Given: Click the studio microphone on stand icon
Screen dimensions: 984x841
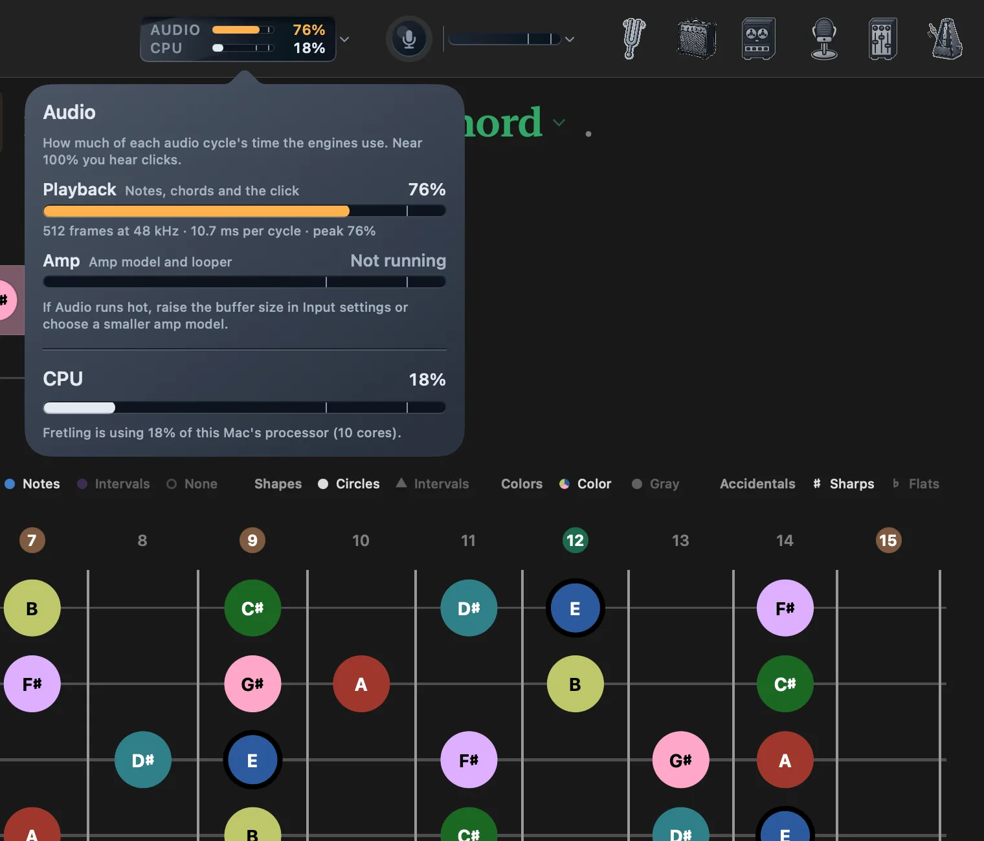Looking at the screenshot, I should [x=824, y=39].
